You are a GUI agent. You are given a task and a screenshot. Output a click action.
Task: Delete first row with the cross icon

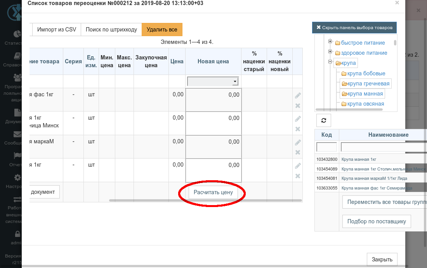298,106
